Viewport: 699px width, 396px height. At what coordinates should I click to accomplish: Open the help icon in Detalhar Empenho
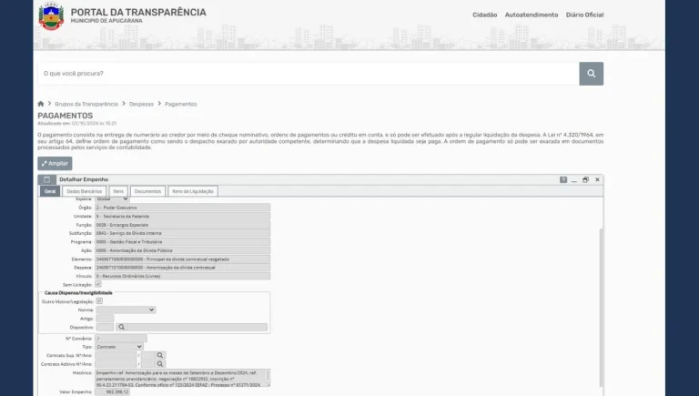[x=563, y=180]
